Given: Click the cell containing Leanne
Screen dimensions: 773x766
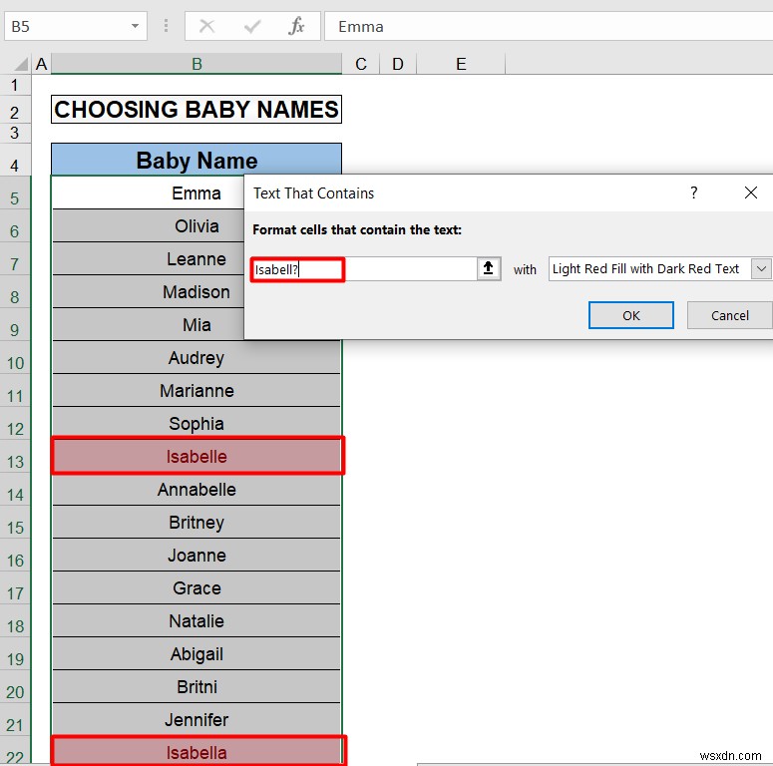Looking at the screenshot, I should [x=148, y=258].
